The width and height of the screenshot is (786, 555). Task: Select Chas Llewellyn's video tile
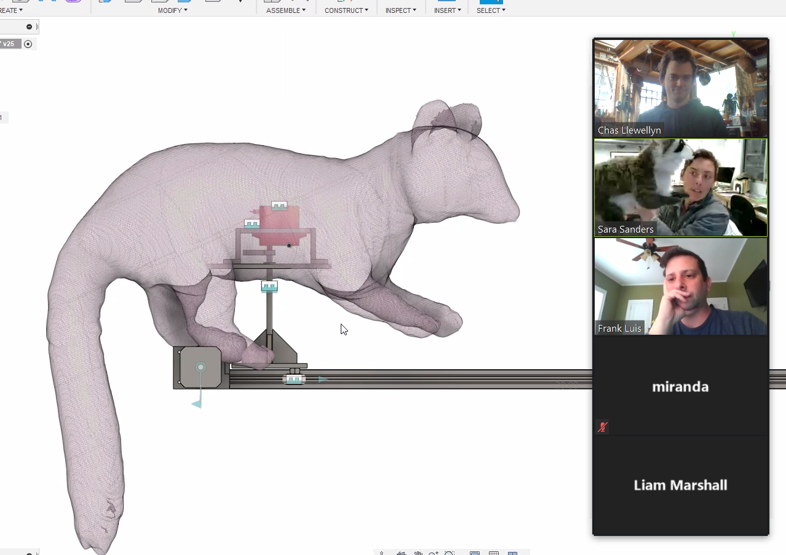(x=680, y=88)
